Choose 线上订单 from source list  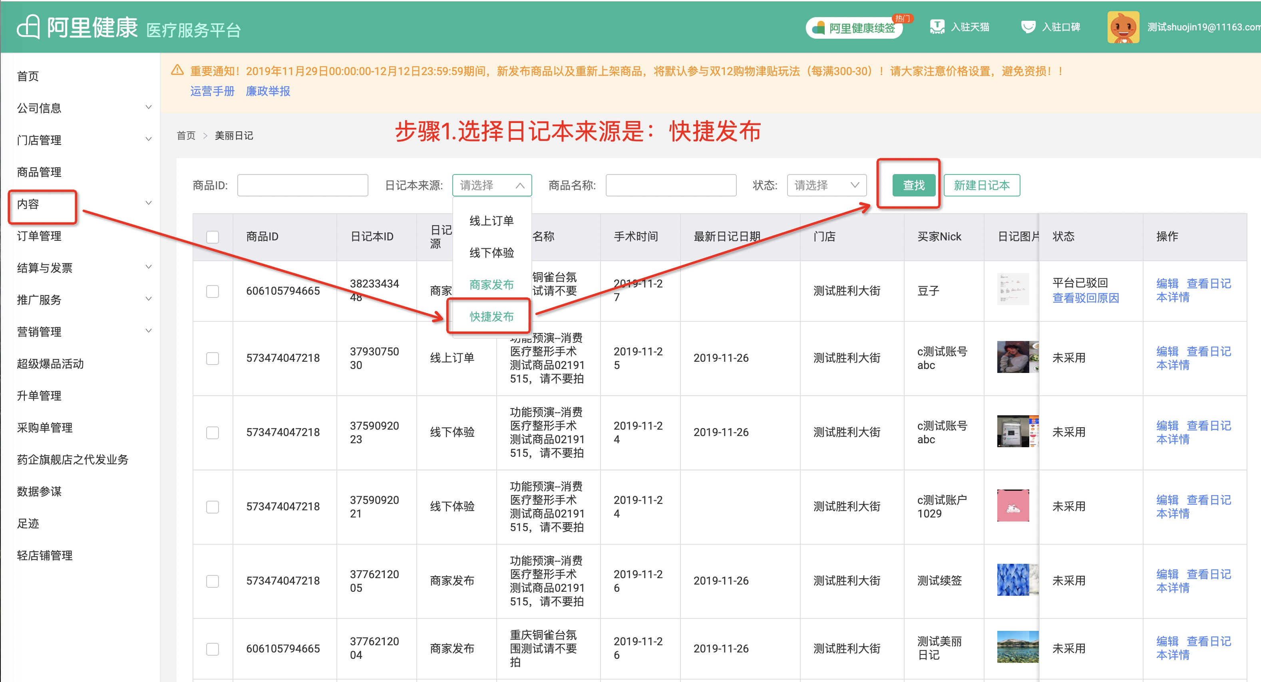pos(491,221)
